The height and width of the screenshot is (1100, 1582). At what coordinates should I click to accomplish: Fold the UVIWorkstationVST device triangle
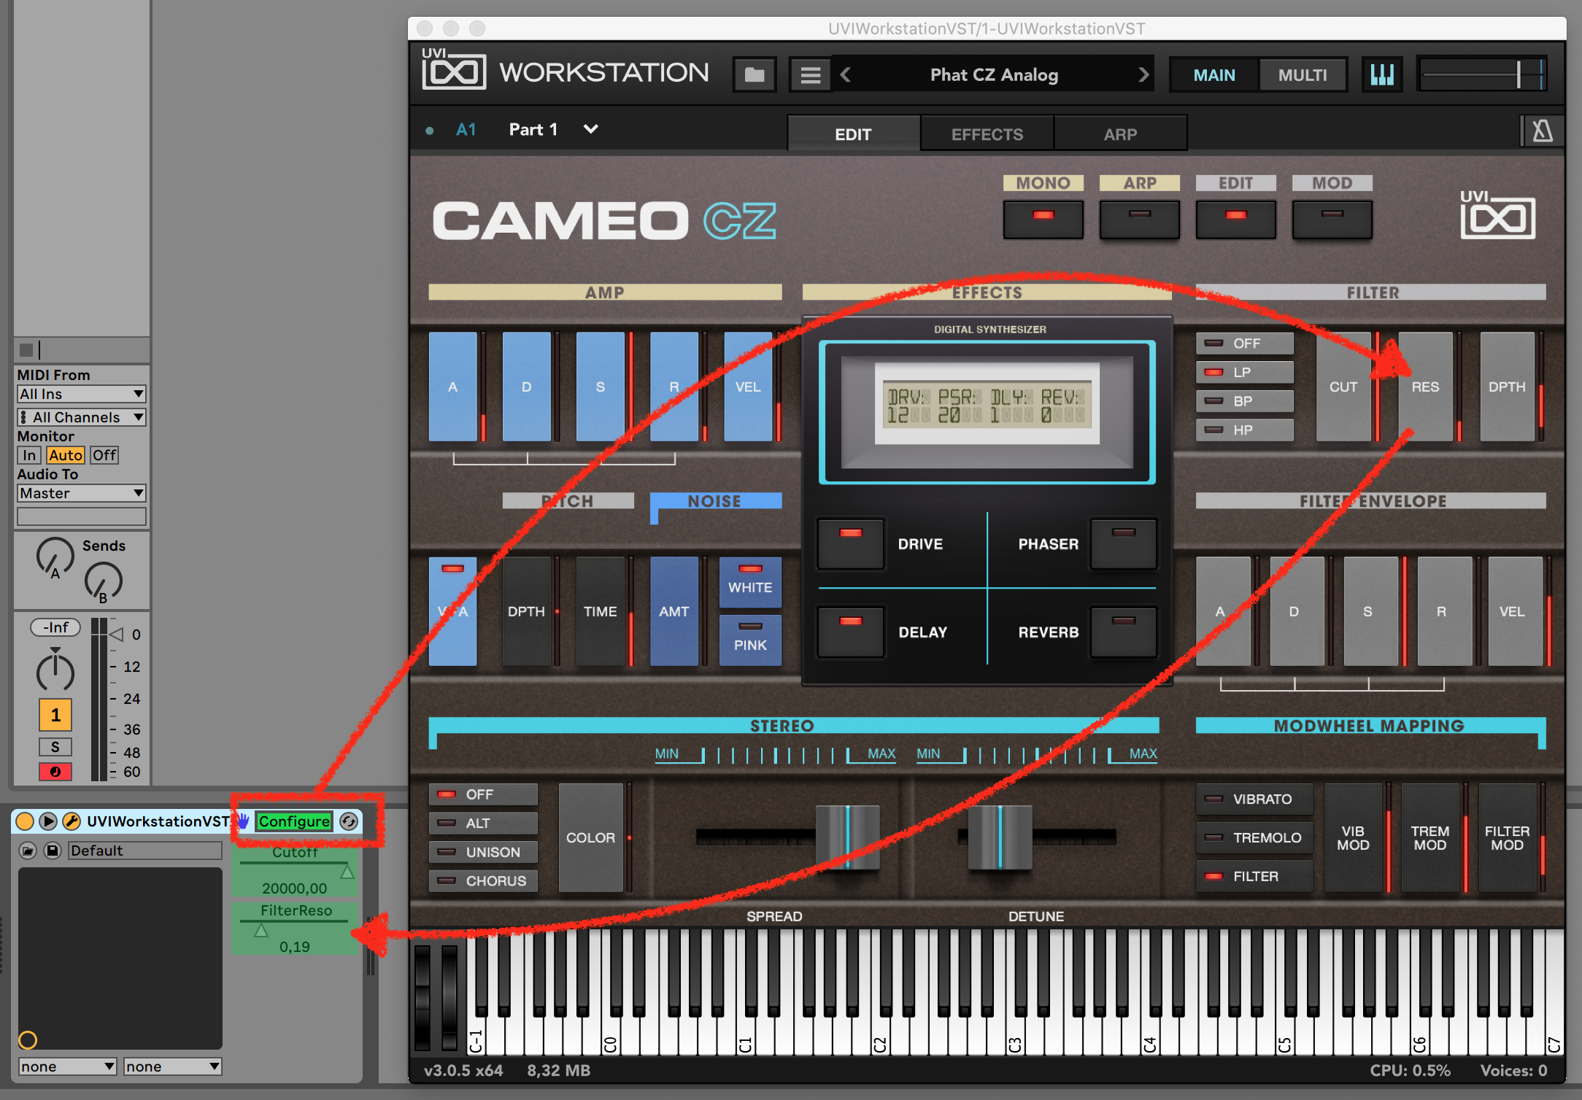[48, 821]
